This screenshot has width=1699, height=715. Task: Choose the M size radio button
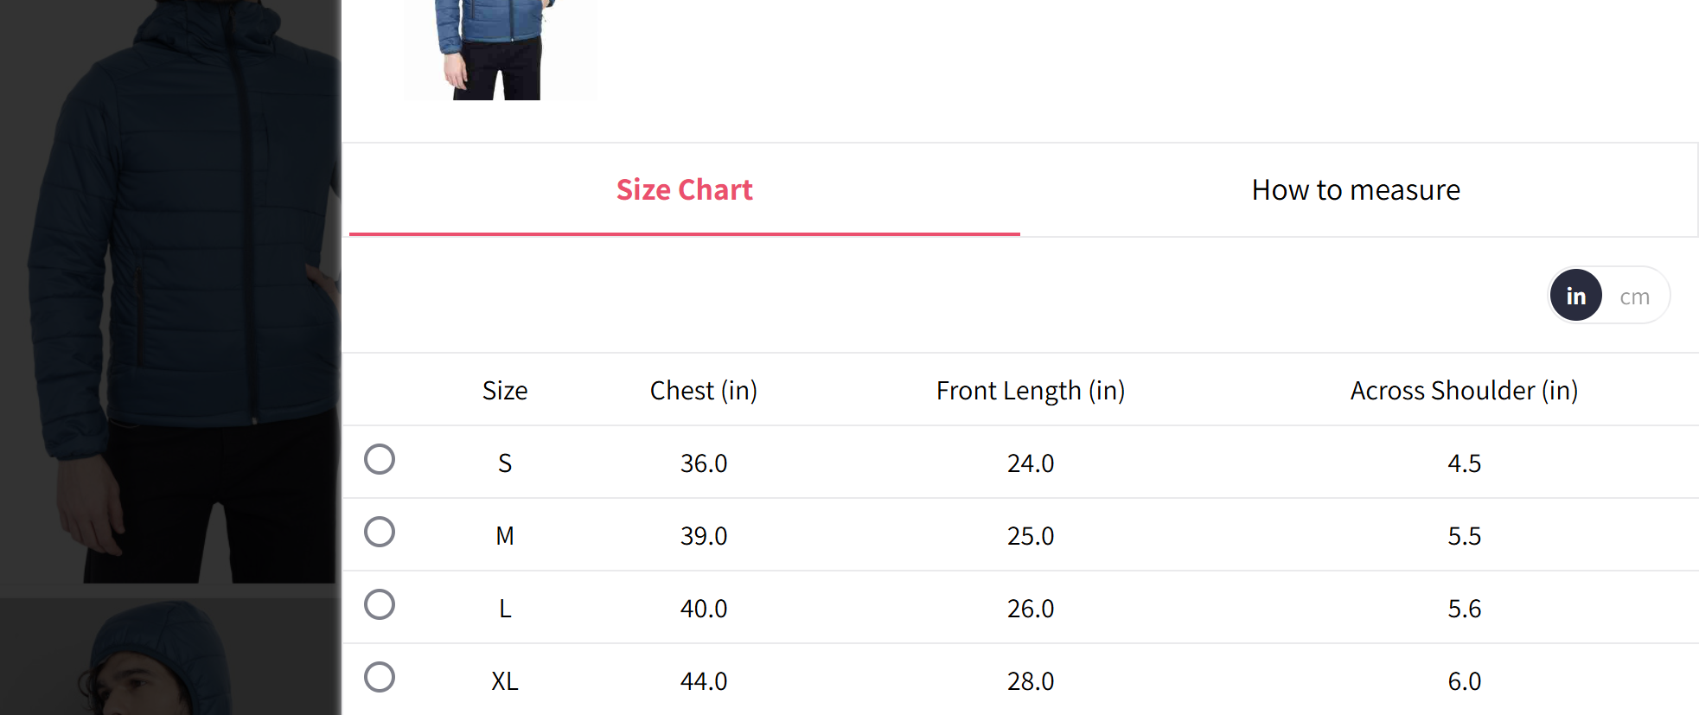380,532
